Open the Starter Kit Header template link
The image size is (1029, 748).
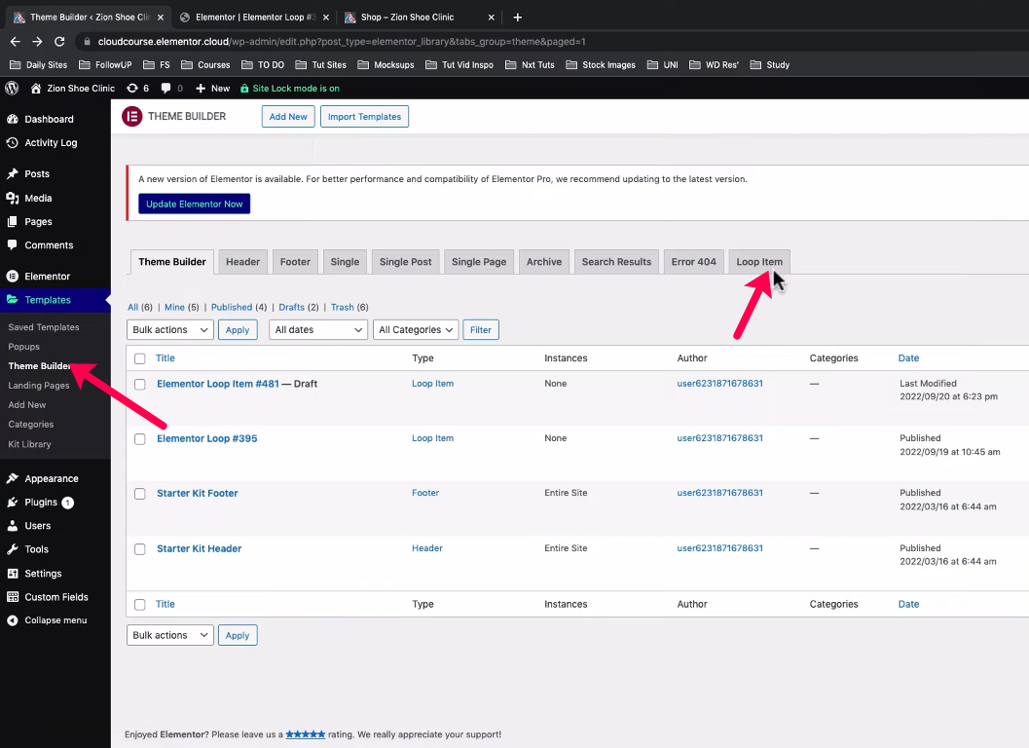click(199, 548)
